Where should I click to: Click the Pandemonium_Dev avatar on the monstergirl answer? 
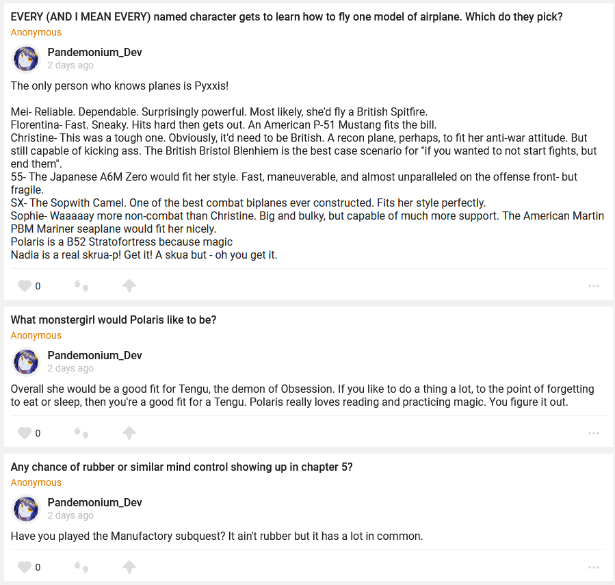[x=27, y=362]
